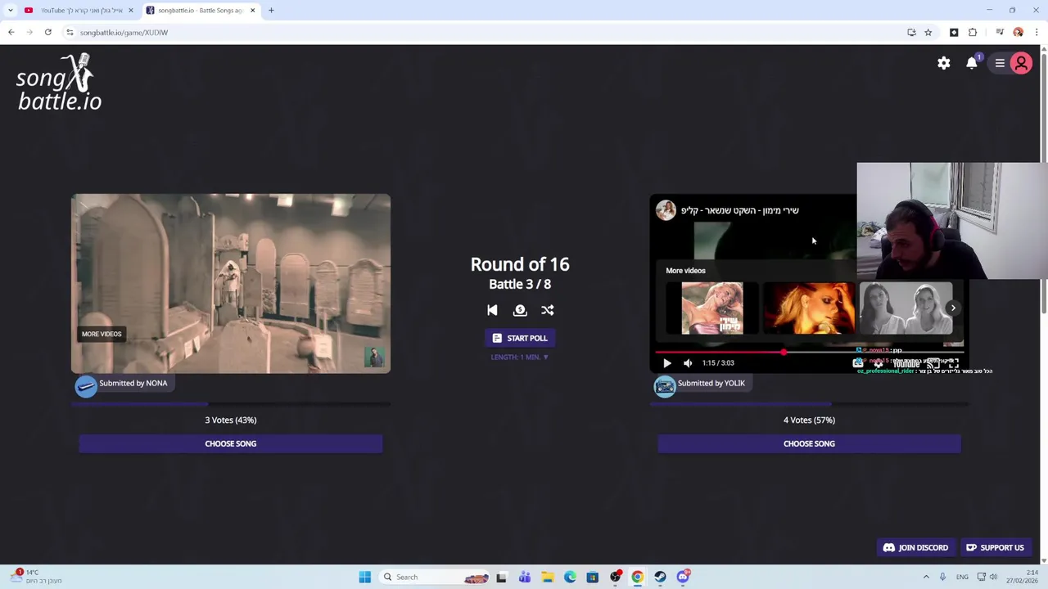The height and width of the screenshot is (589, 1048).
Task: Show next More videos suggestions arrow
Action: 953,308
